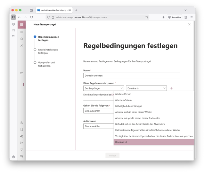Open browser history clock icon
The height and width of the screenshot is (173, 205).
(x=13, y=24)
